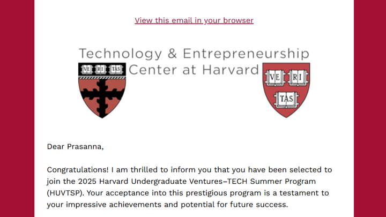Click the Dear Prasanna greeting line

pos(76,147)
